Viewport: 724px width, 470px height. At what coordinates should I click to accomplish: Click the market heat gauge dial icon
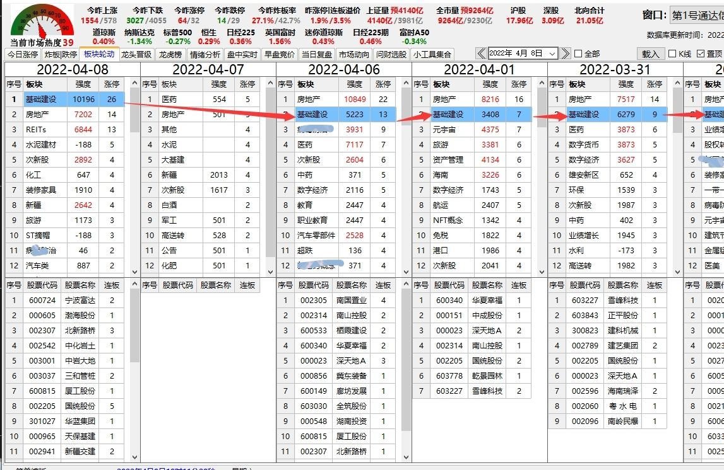point(42,21)
